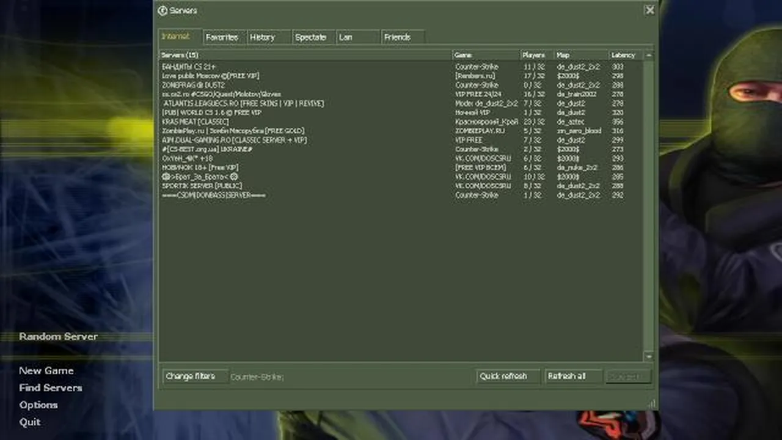The height and width of the screenshot is (440, 782).
Task: Select the 18+ [Free VIP] server row
Action: tap(401, 167)
